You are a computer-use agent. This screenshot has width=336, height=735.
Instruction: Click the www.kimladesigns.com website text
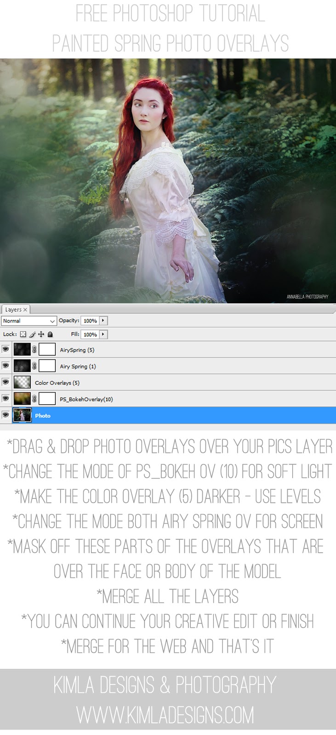[165, 715]
